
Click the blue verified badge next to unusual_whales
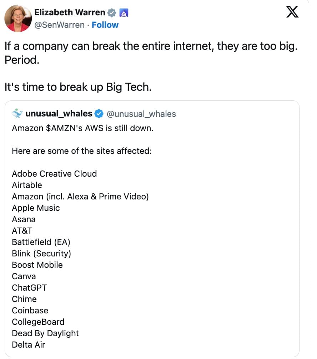100,114
